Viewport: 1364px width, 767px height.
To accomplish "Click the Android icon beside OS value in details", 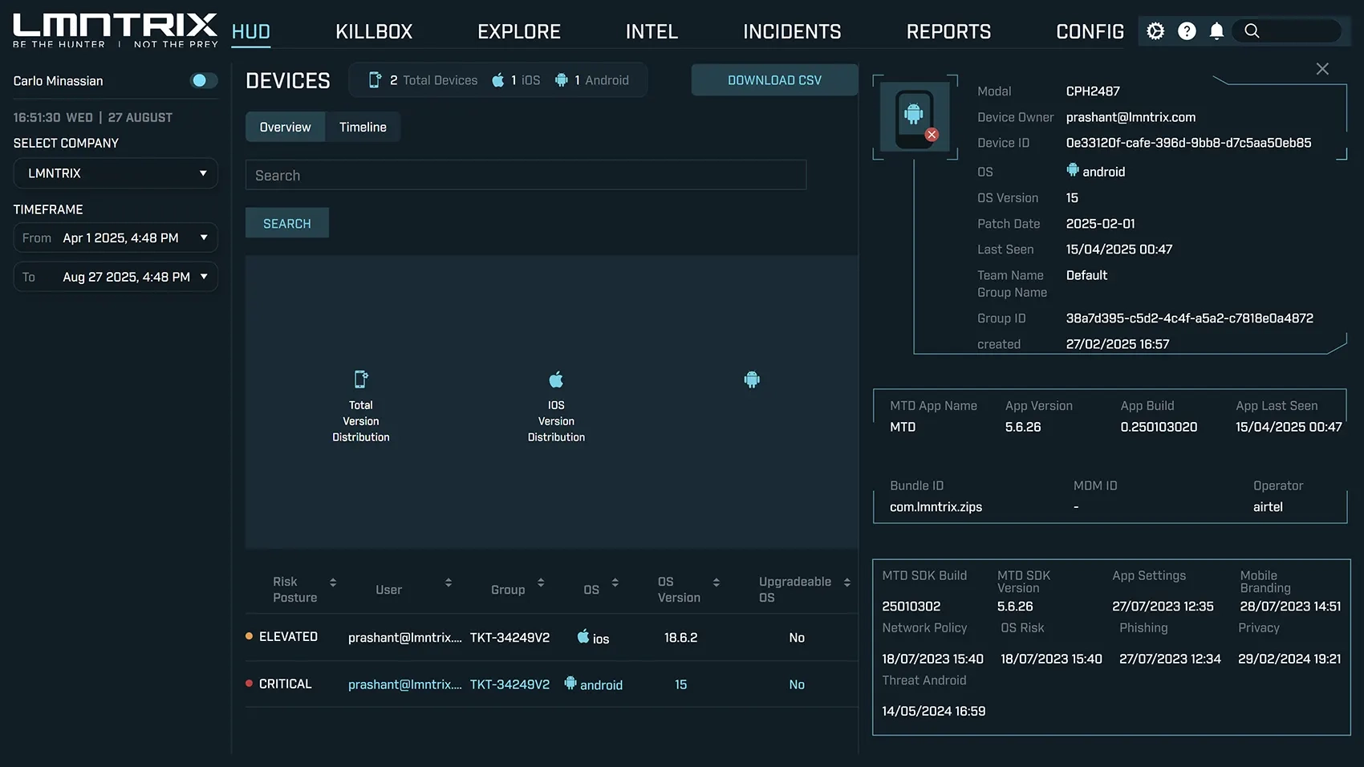I will pyautogui.click(x=1073, y=170).
